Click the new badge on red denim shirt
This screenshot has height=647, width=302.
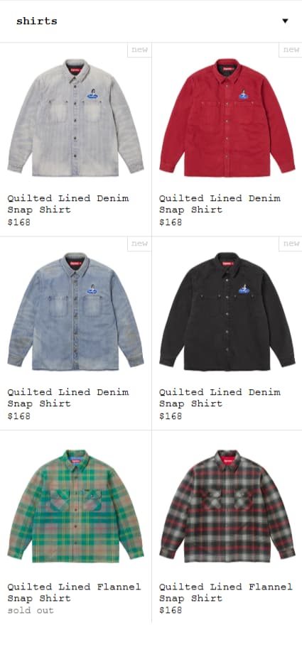(x=291, y=50)
